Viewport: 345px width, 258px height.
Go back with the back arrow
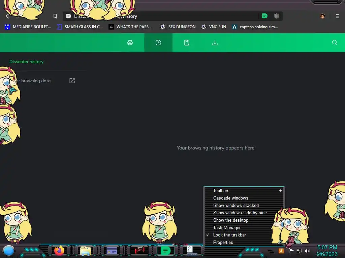[7, 16]
